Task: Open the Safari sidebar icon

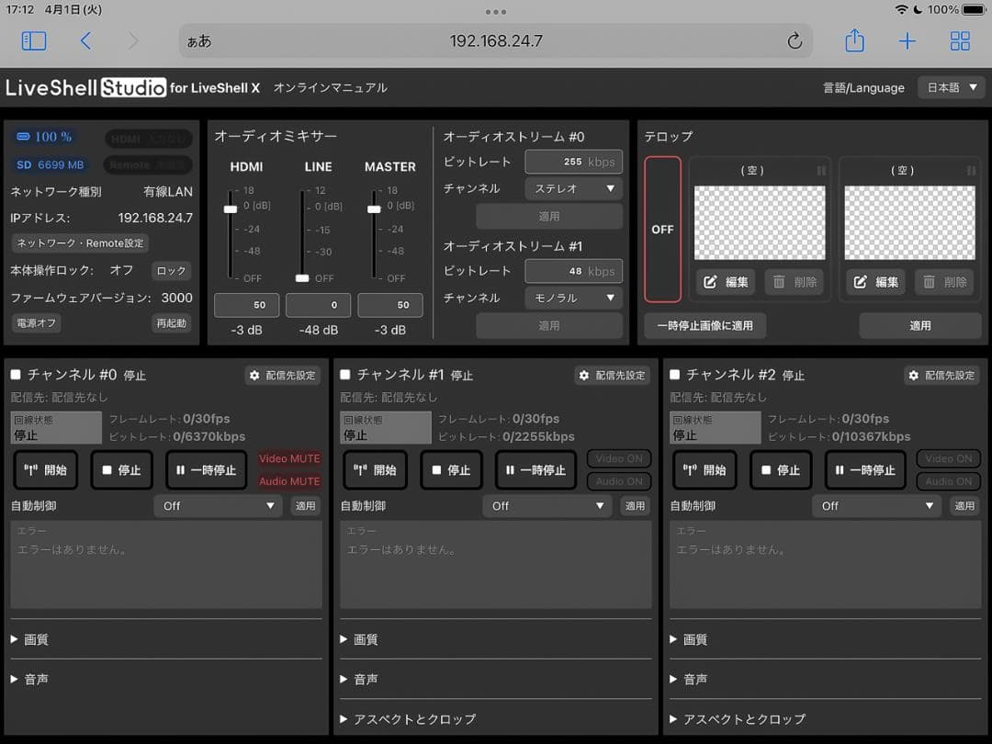Action: pos(34,40)
